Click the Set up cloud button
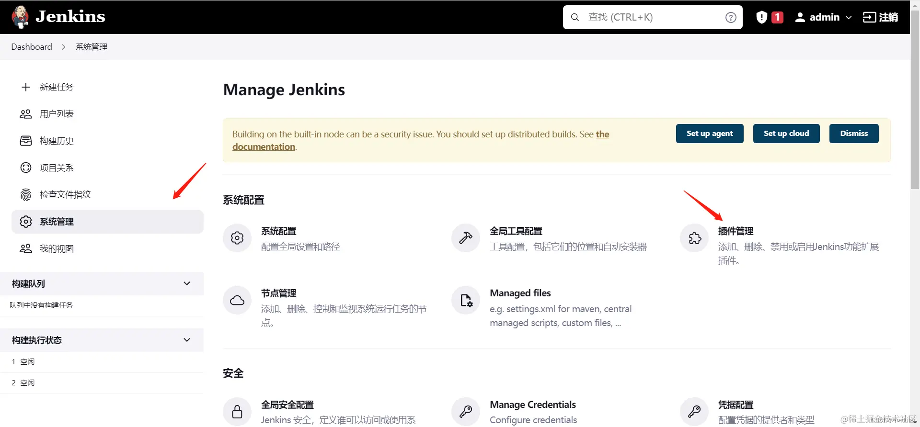 pyautogui.click(x=786, y=134)
